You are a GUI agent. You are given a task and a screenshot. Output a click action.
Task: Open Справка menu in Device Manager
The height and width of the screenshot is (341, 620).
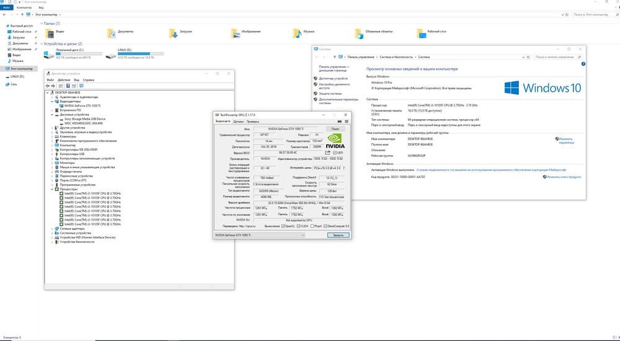pos(89,80)
